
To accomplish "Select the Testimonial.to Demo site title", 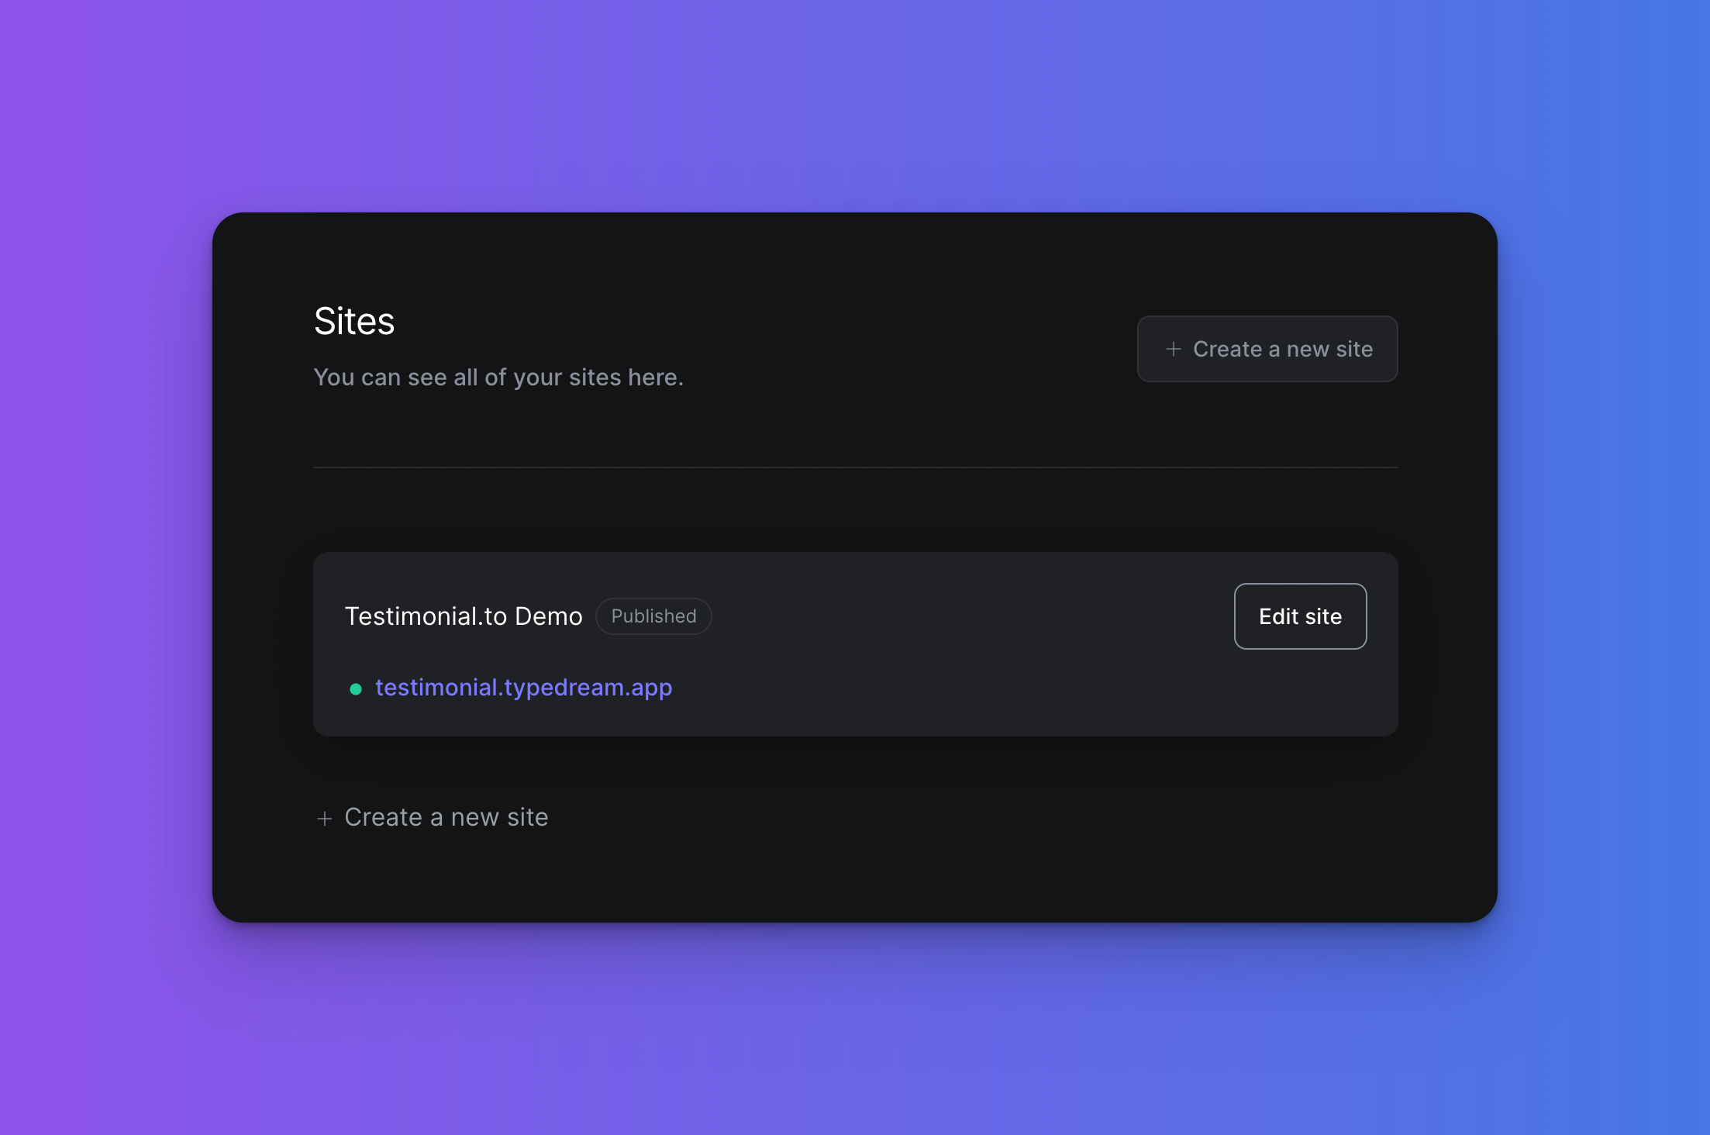I will (x=463, y=616).
